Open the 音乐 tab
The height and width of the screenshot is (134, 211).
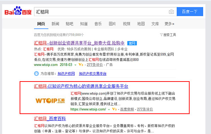click(98, 24)
